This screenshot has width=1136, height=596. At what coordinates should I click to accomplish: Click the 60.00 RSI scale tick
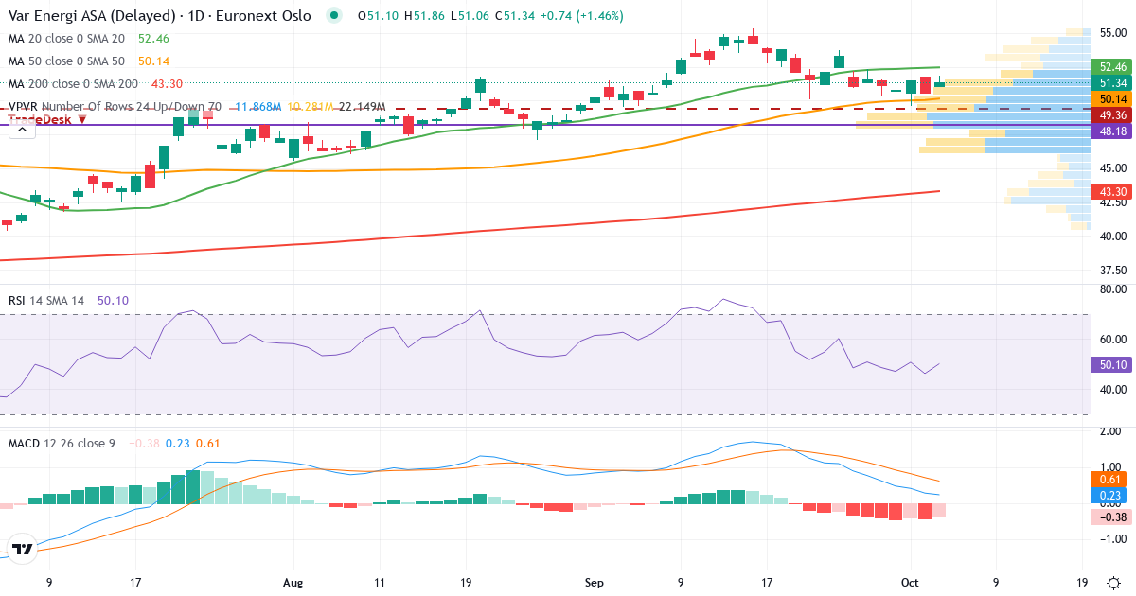[x=1112, y=340]
